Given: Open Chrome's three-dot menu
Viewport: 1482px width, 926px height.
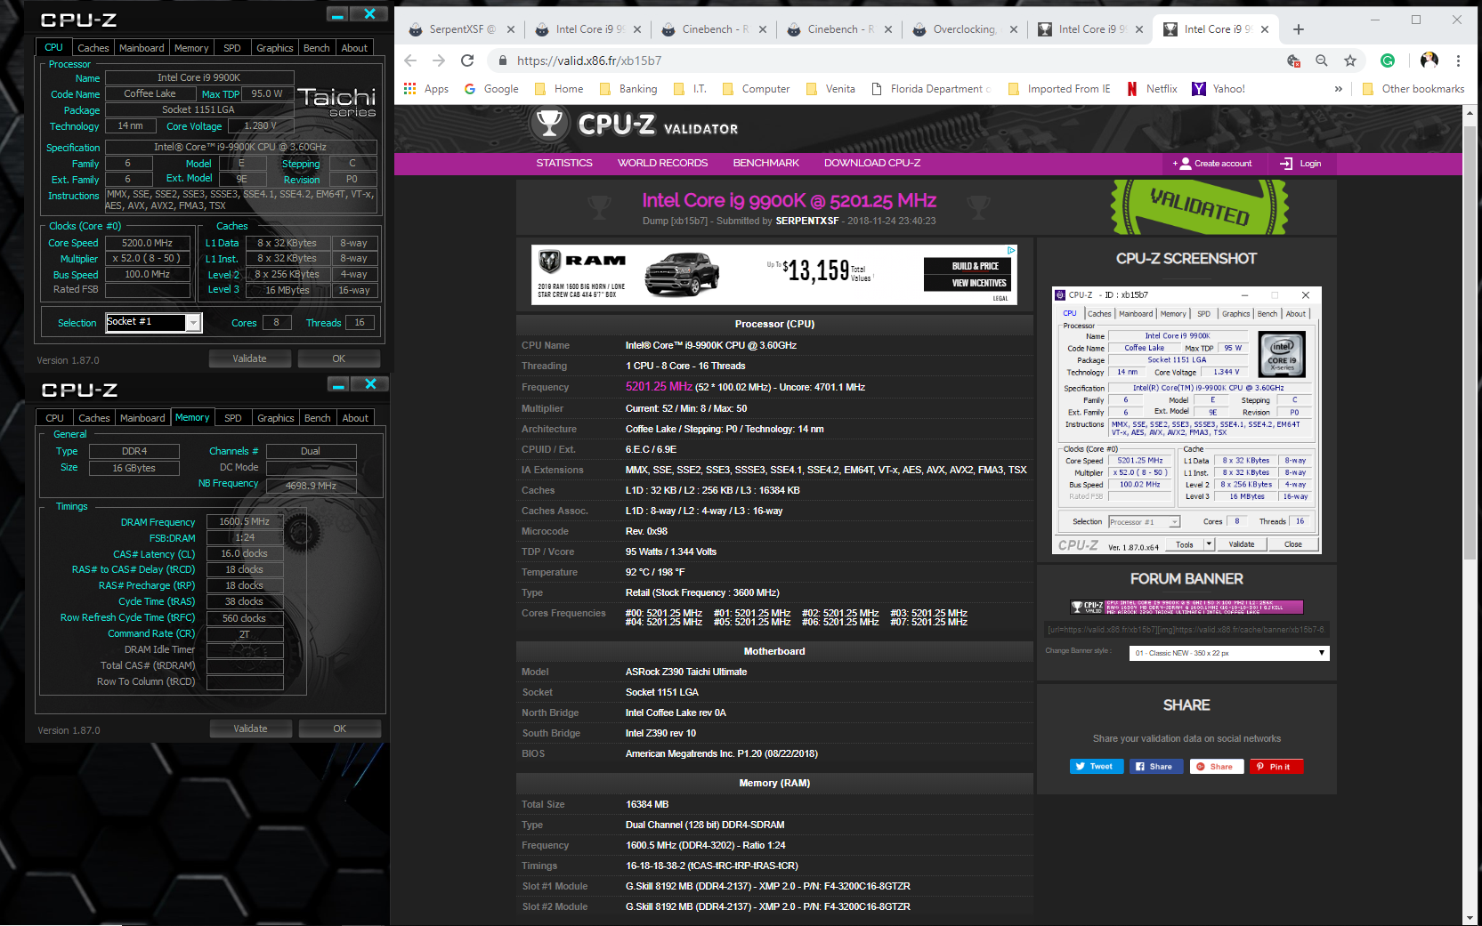Looking at the screenshot, I should [x=1458, y=60].
